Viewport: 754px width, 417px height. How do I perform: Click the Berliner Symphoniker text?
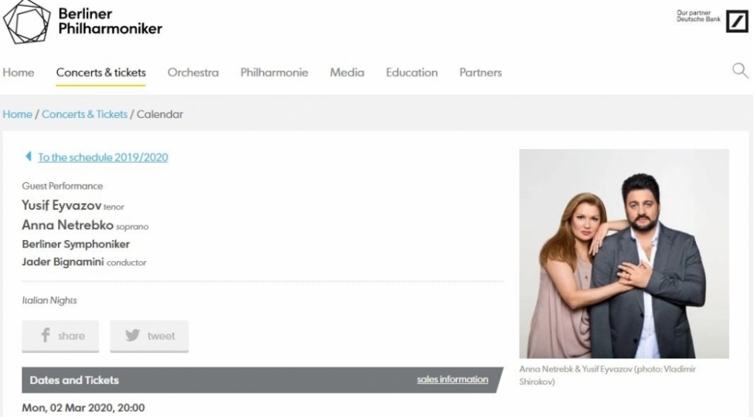pos(76,244)
